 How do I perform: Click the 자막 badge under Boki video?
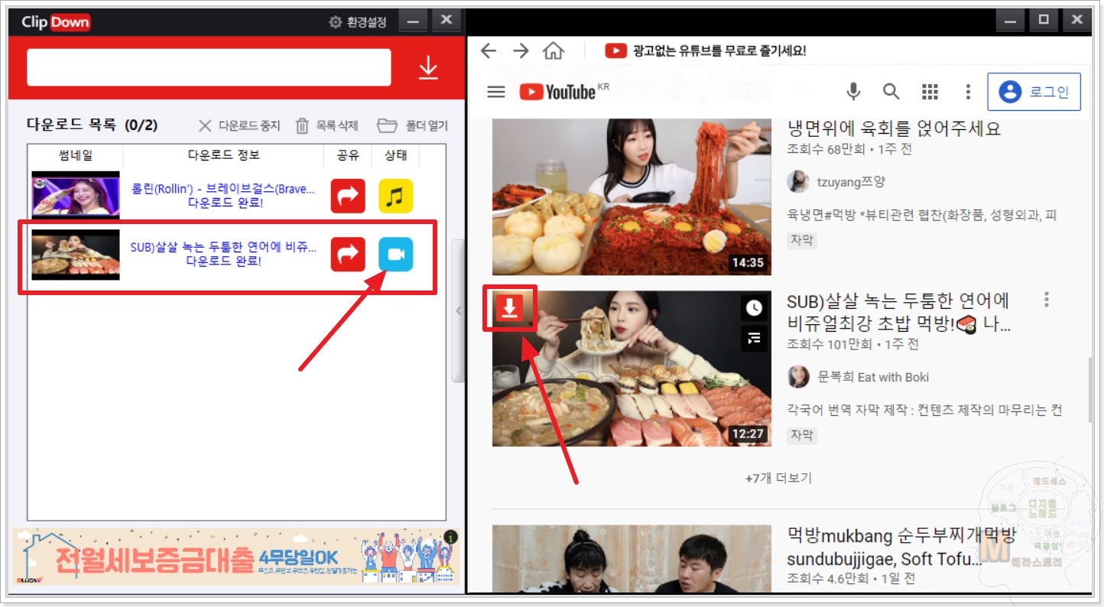[x=802, y=436]
